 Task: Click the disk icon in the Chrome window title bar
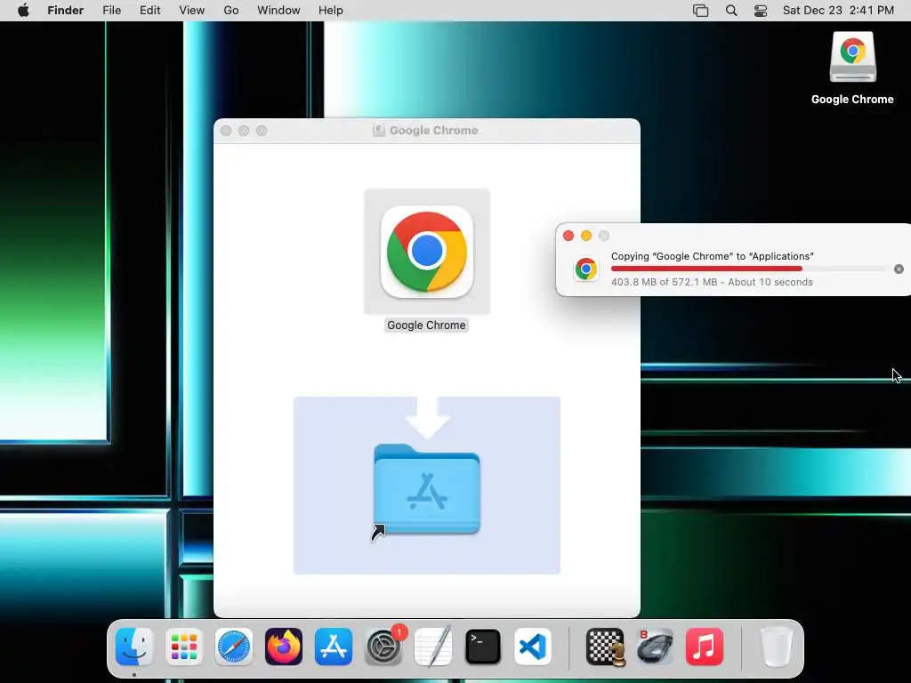point(379,130)
